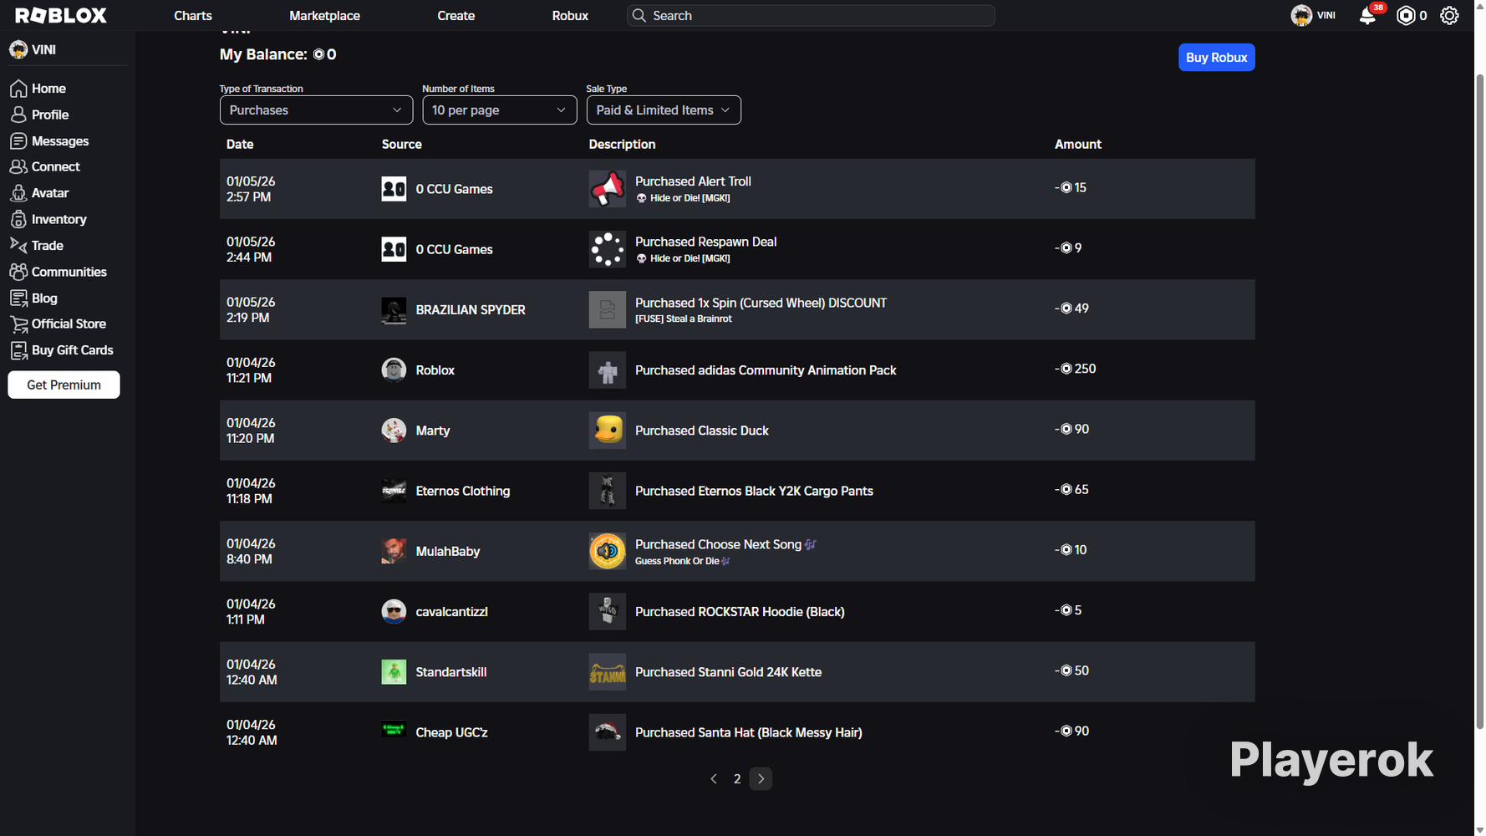This screenshot has height=836, width=1486.
Task: Open the notifications bell icon
Action: pyautogui.click(x=1367, y=16)
